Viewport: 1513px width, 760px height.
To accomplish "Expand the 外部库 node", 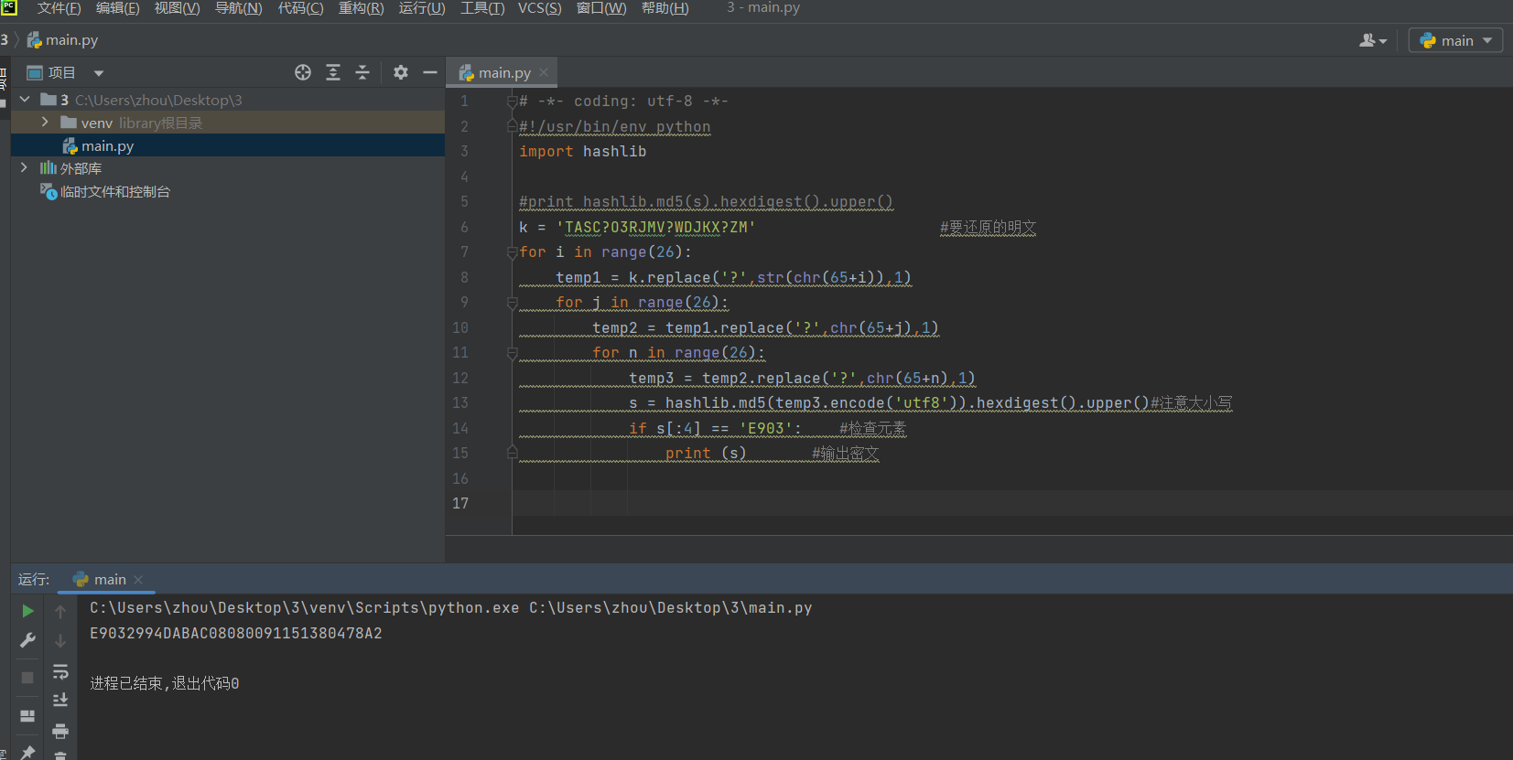I will tap(24, 167).
